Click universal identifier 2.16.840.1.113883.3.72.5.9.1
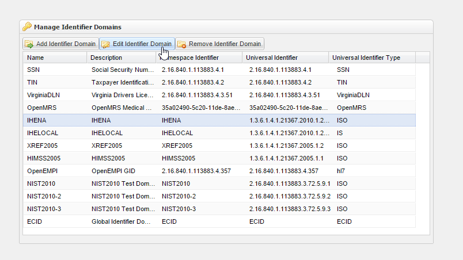Viewport: 463px width, 260px height. [290, 184]
